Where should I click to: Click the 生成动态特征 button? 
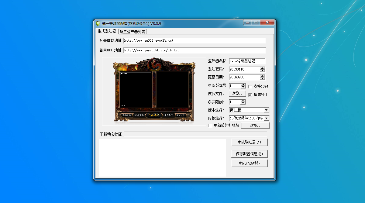249,163
